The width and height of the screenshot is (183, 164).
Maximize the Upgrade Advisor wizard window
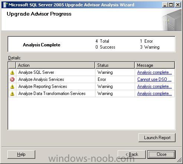pos(171,5)
